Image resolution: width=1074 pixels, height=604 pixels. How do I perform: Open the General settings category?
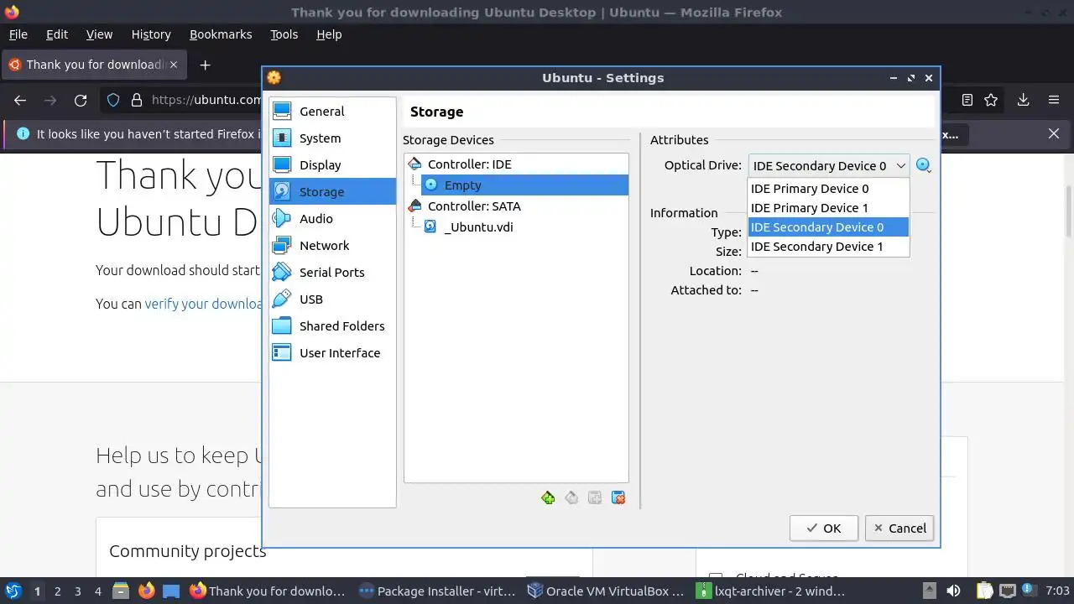[x=332, y=112]
